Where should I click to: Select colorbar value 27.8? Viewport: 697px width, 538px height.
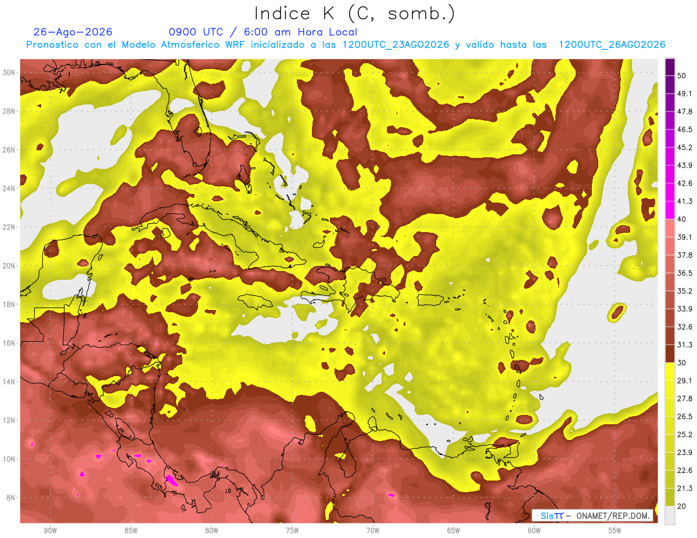[x=684, y=399]
